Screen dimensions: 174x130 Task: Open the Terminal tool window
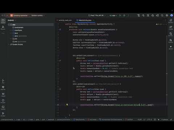pos(3,108)
